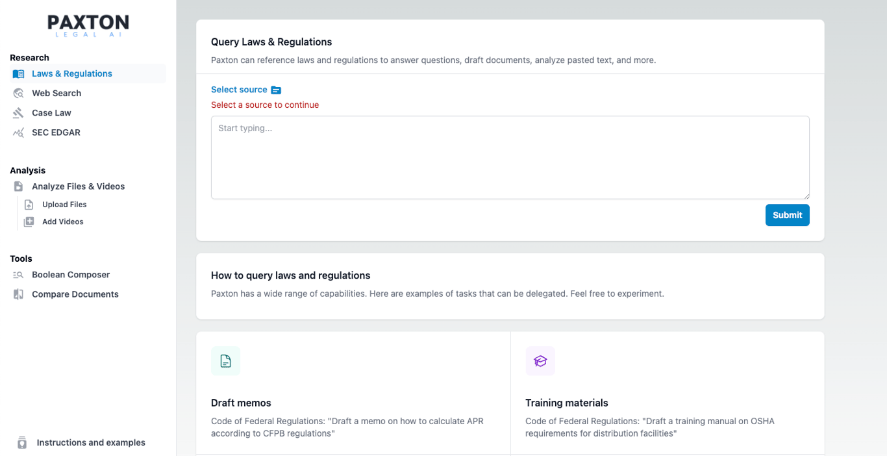Click the Instructions and examples robot icon
The height and width of the screenshot is (456, 887).
(x=22, y=442)
